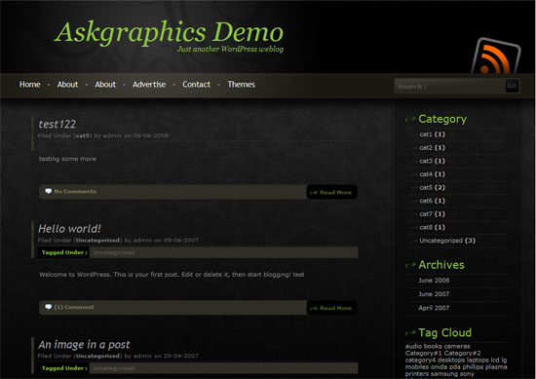Click the arrow icon beside Tag Cloud heading
The image size is (536, 379).
(410, 333)
